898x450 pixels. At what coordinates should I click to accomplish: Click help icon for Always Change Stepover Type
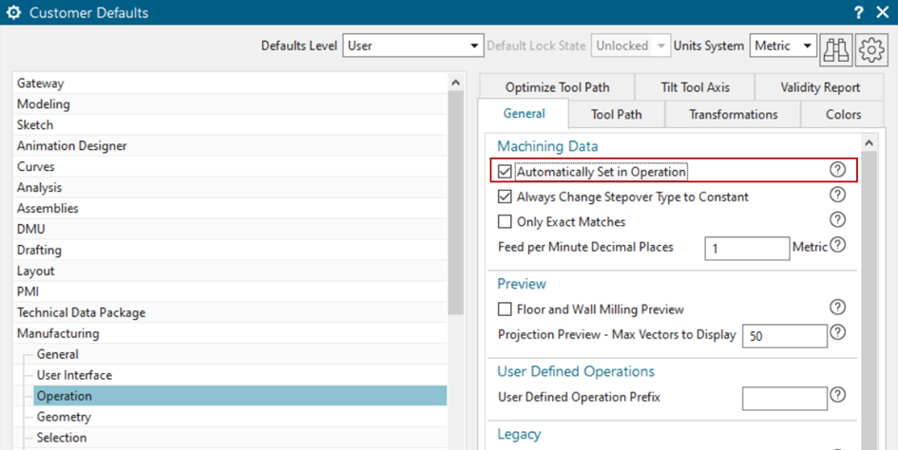pos(837,195)
